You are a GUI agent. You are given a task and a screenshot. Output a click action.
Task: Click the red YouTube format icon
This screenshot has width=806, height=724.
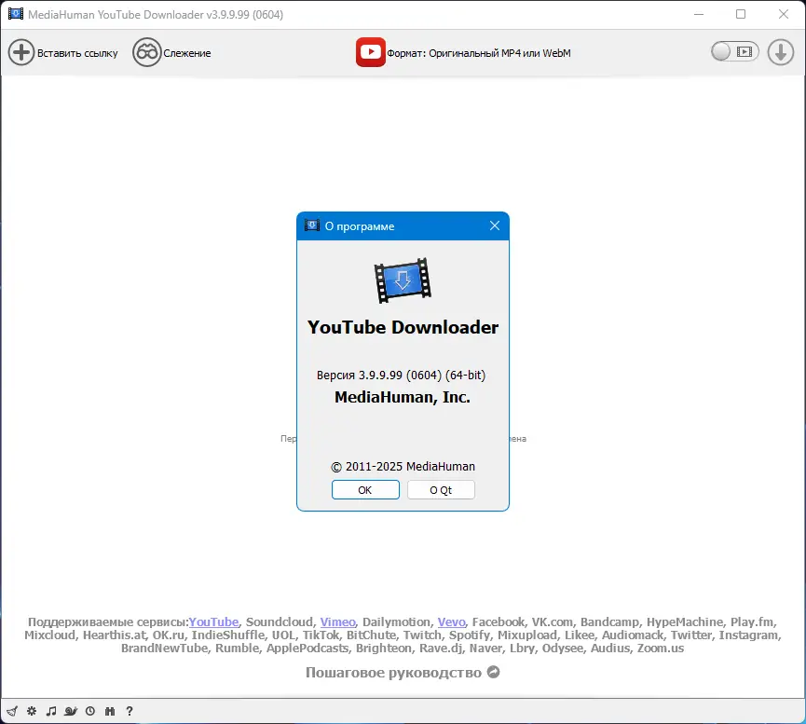(370, 52)
